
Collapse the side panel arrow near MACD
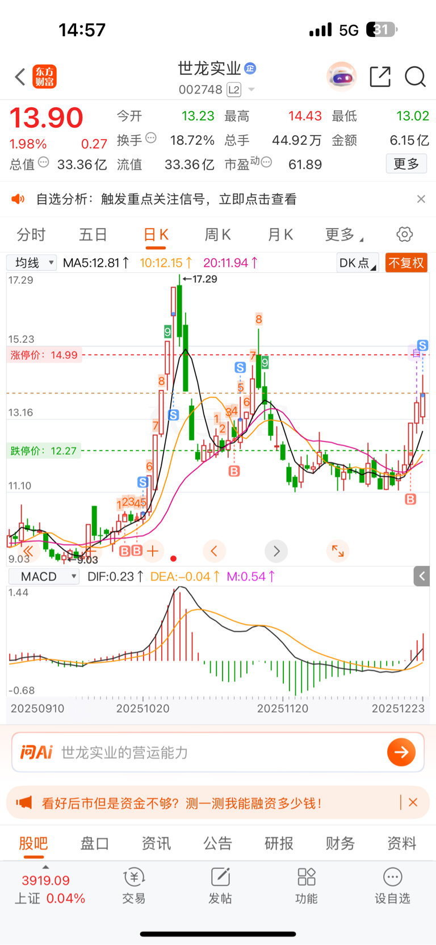click(x=422, y=577)
